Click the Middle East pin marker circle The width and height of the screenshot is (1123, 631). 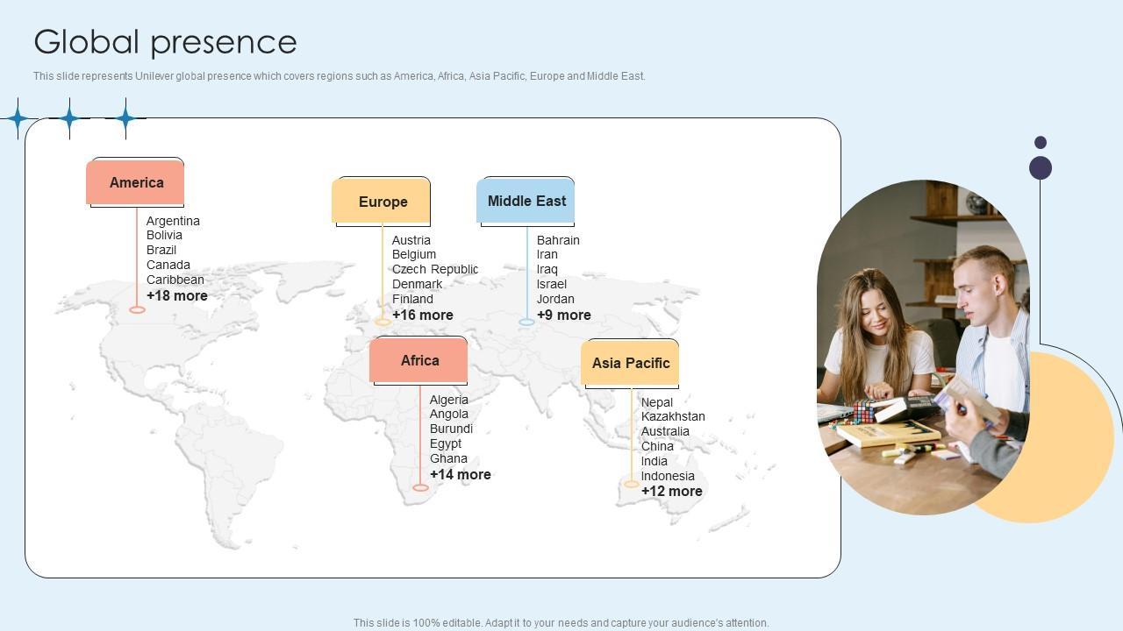pos(526,322)
